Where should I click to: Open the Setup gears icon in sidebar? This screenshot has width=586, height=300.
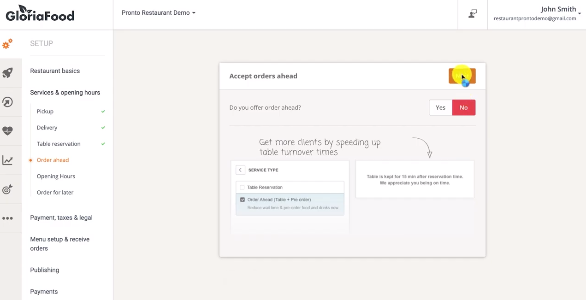[7, 44]
